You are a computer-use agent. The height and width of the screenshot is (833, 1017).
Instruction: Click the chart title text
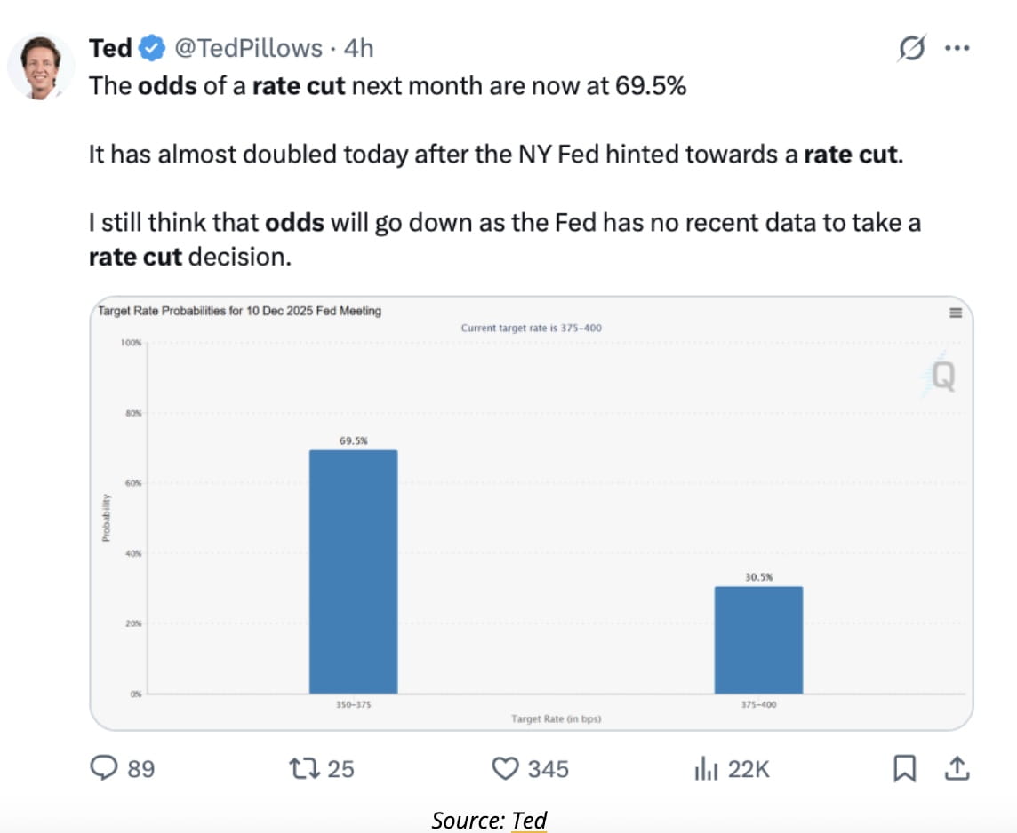coord(238,311)
